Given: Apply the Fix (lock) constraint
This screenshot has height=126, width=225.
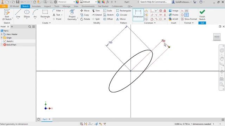Looking at the screenshot, I should pos(165,11).
